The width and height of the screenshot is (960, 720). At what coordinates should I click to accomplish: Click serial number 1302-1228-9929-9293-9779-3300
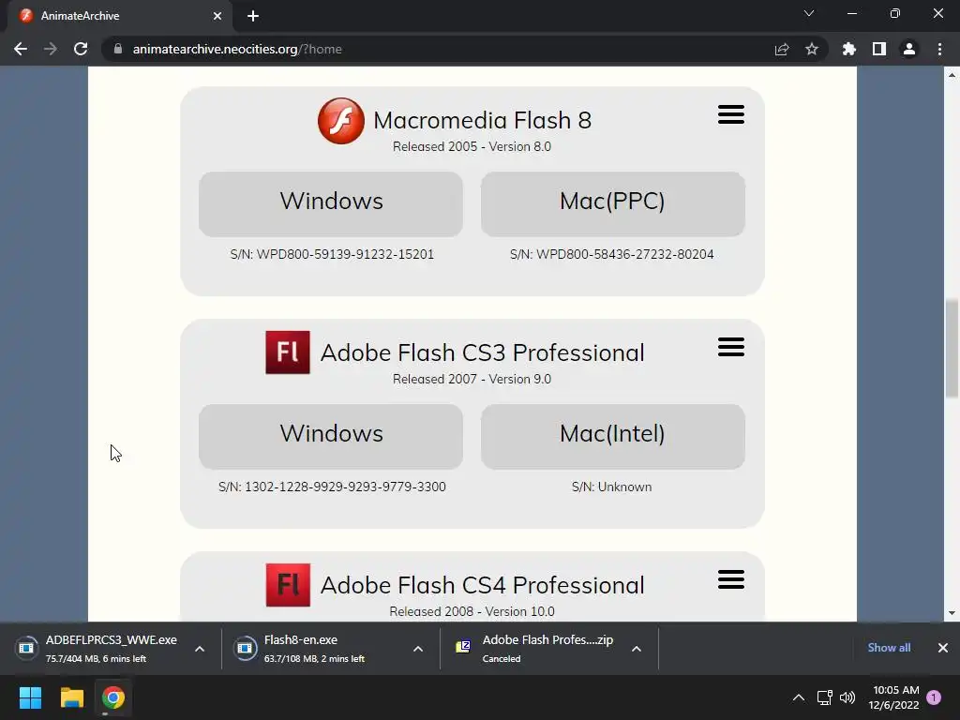345,487
